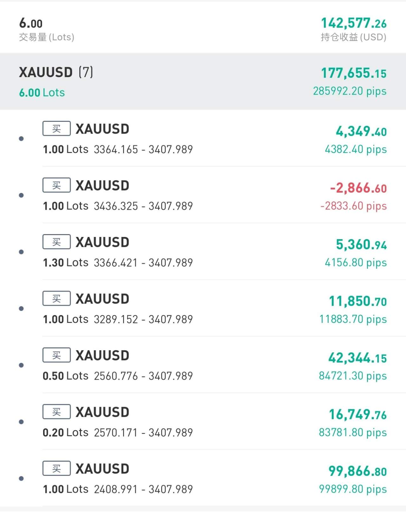
Task: Select the buy badge on the 2570.171 position
Action: [x=56, y=412]
